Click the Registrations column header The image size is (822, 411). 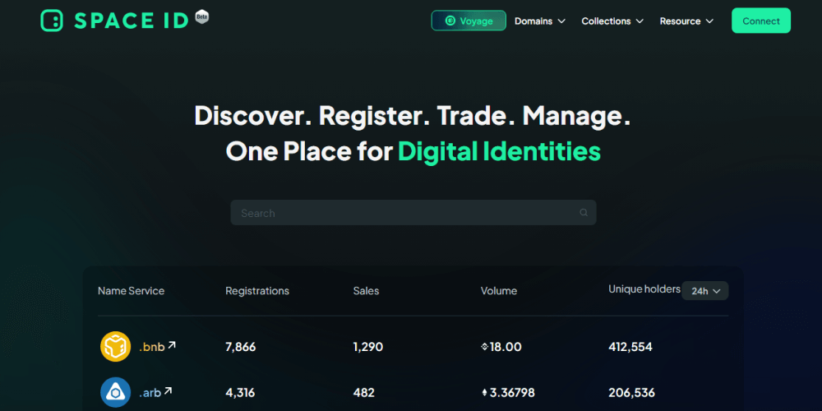click(x=257, y=291)
